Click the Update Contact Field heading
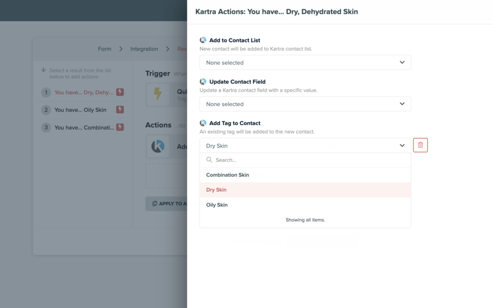 (237, 82)
